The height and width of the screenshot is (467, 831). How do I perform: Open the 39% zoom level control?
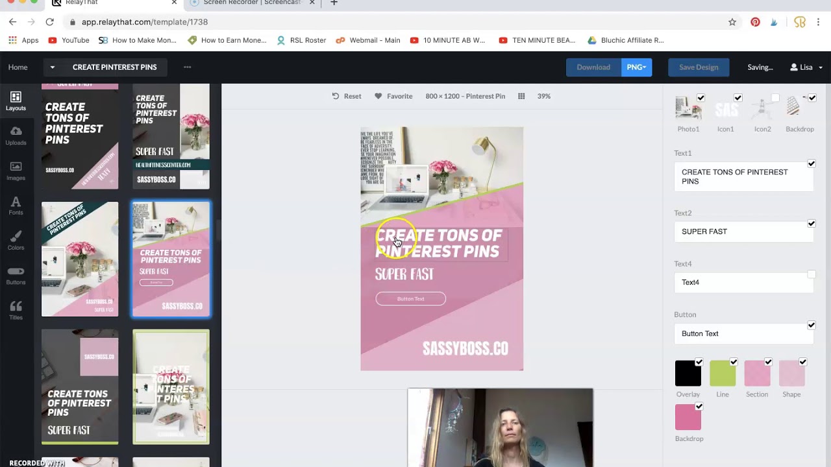(544, 96)
